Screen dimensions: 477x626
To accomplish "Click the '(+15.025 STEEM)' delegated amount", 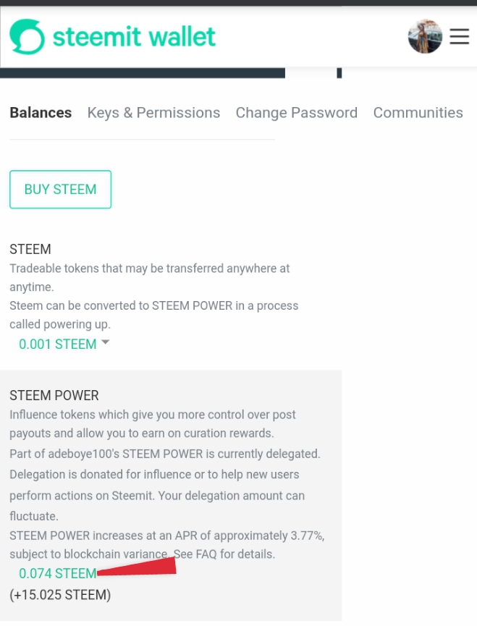I will click(x=60, y=596).
